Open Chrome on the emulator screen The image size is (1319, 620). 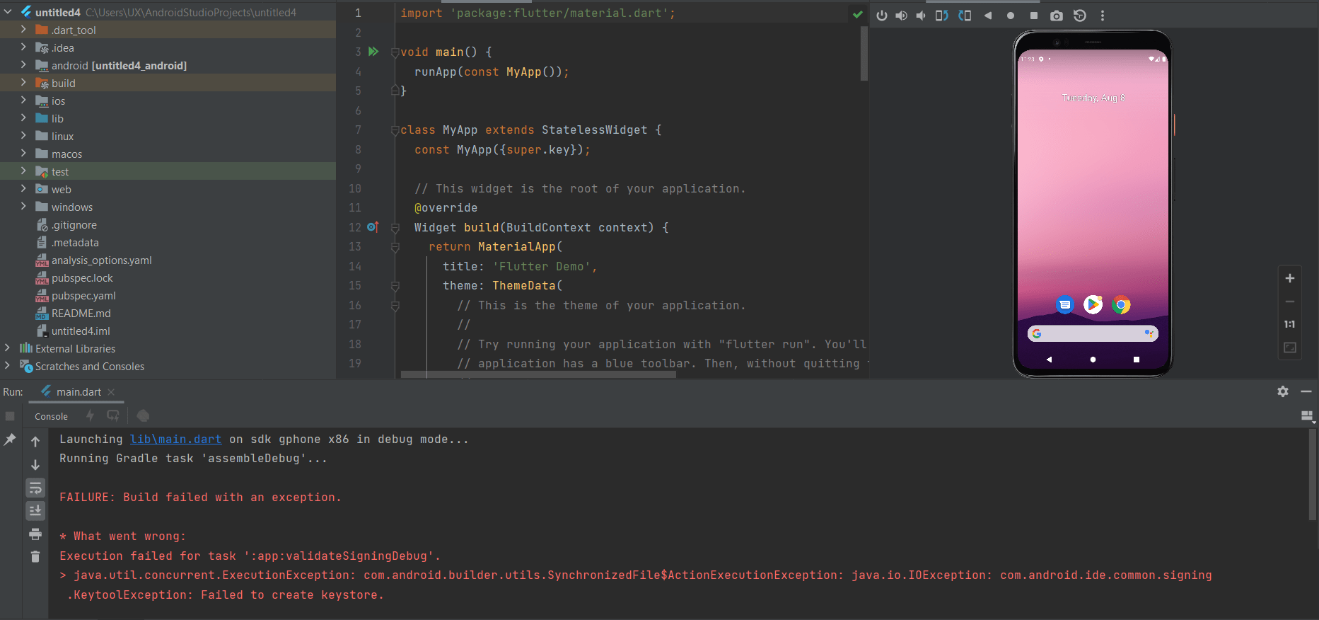1121,305
